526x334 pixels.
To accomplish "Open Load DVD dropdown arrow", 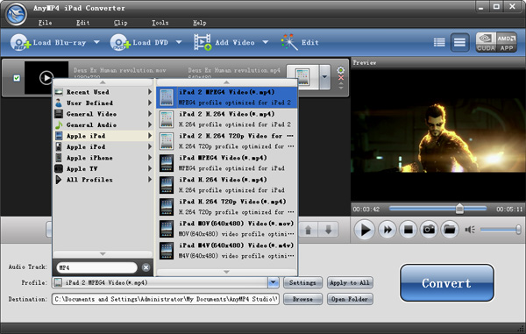I will 179,42.
